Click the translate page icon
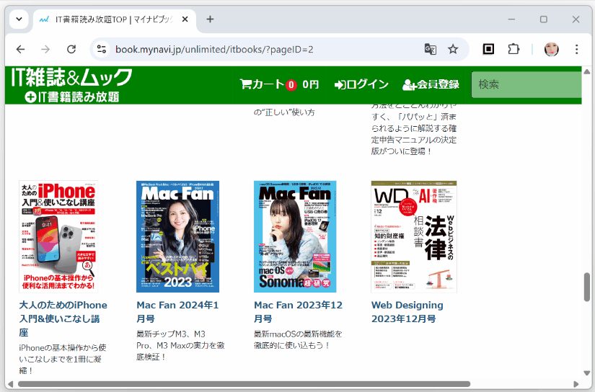Screen dimensions: 595x392 coord(431,49)
